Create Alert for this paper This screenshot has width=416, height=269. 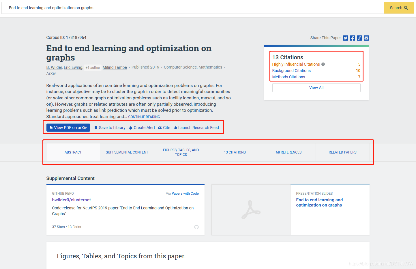(x=142, y=128)
